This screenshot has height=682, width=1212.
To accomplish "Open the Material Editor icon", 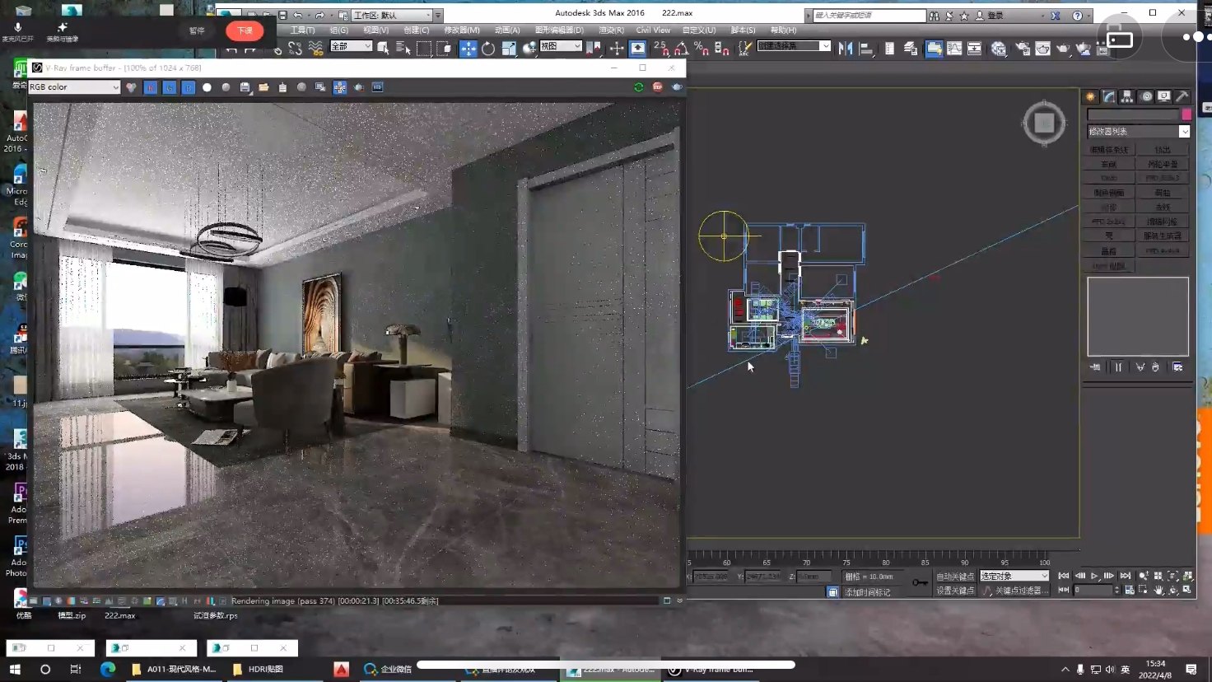I will click(x=999, y=49).
